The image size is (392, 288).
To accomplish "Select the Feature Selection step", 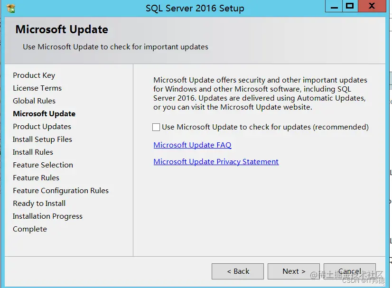I will (43, 165).
